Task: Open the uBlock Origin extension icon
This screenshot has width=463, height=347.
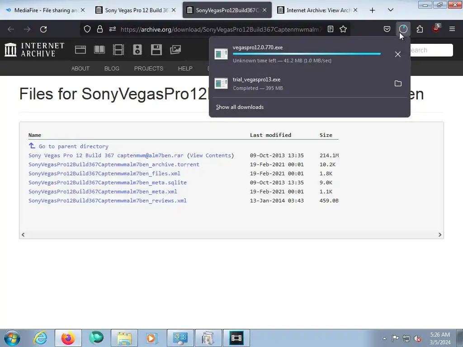Action: click(436, 28)
